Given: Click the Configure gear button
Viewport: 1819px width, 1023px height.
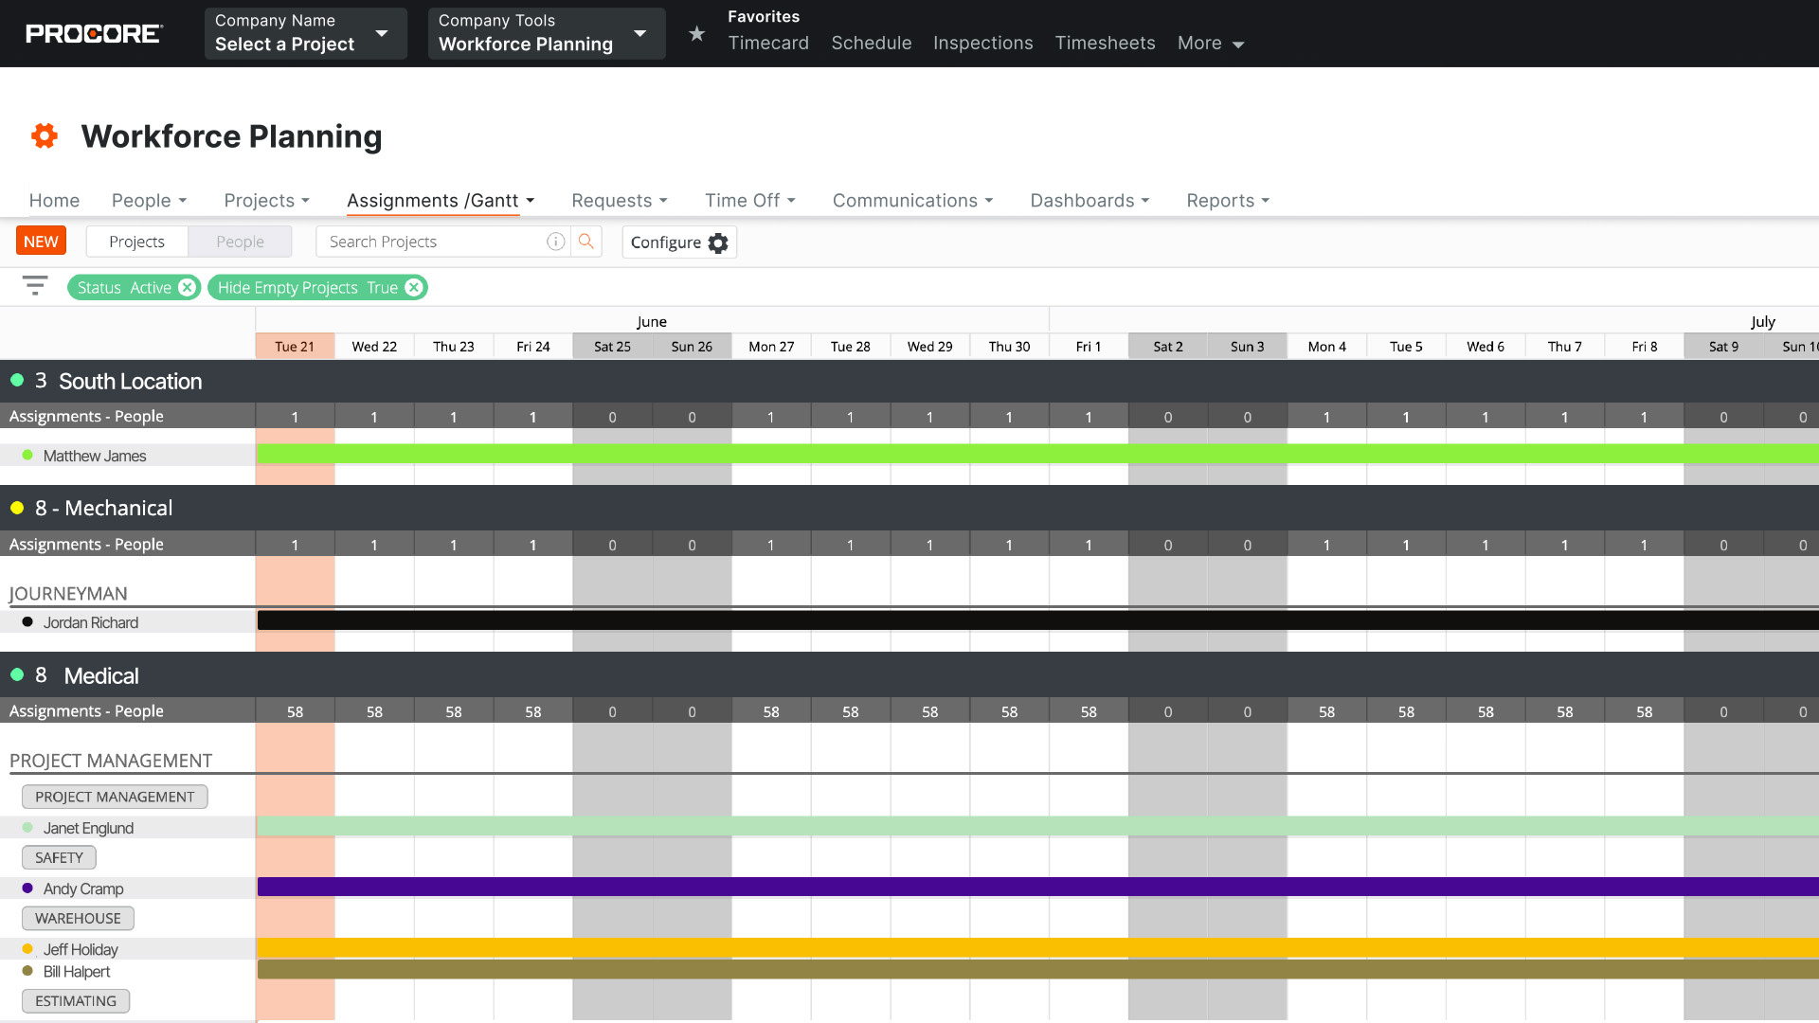Looking at the screenshot, I should pyautogui.click(x=679, y=242).
